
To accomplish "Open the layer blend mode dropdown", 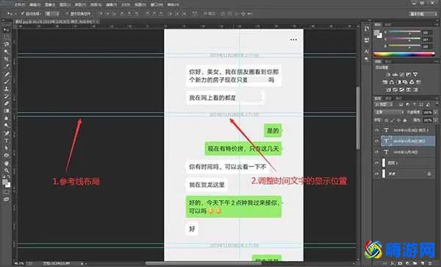I will point(389,113).
